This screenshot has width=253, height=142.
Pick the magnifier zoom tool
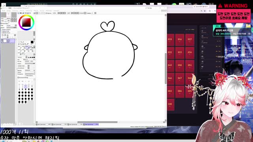point(21,44)
